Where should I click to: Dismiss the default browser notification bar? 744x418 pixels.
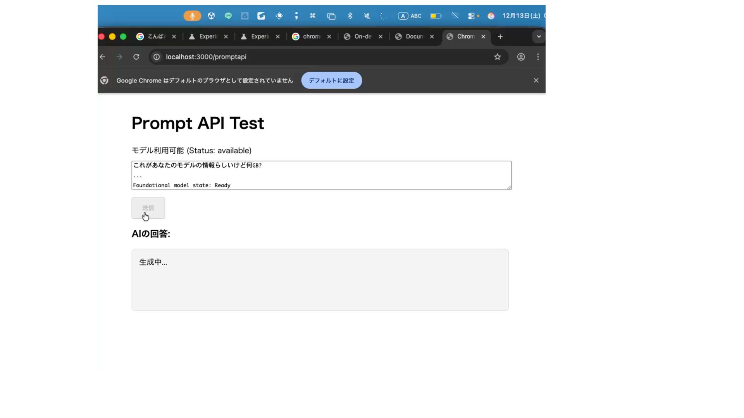tap(536, 81)
